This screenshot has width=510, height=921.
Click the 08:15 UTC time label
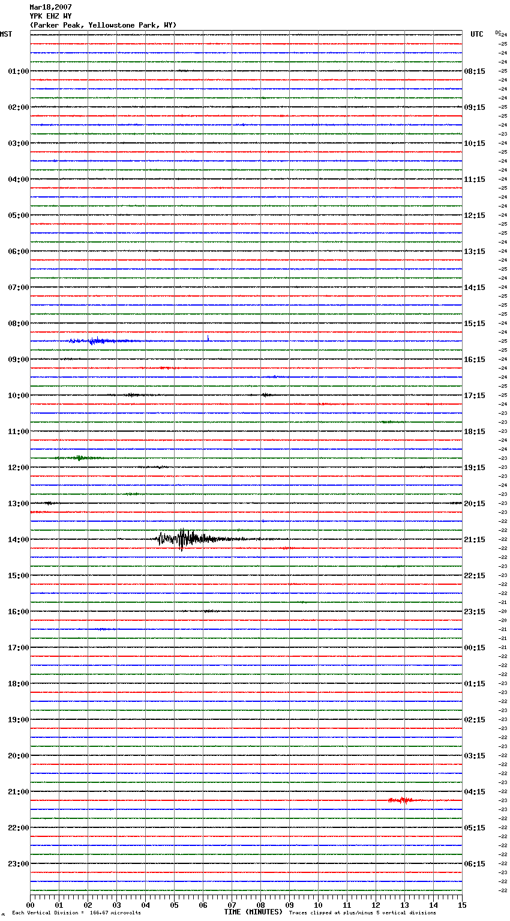(475, 71)
